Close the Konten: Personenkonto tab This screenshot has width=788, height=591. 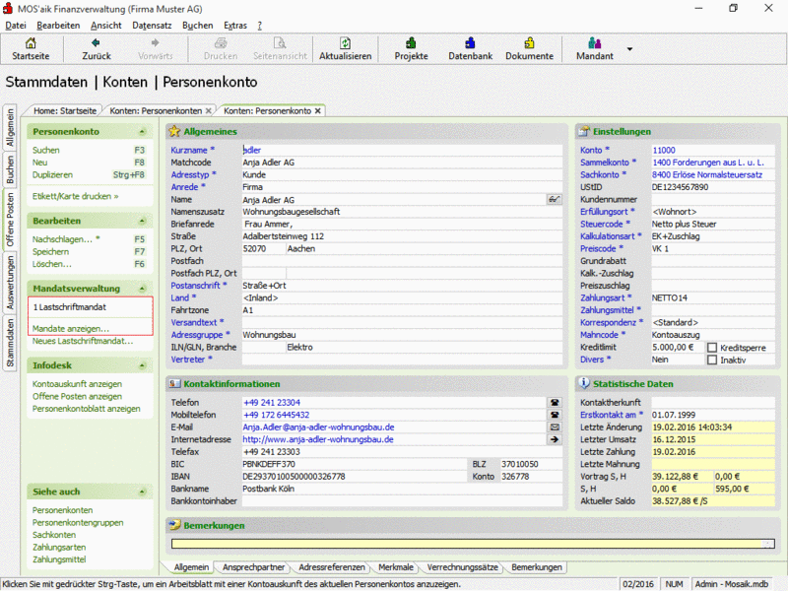(317, 111)
